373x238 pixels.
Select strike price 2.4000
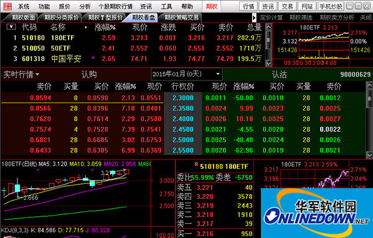pyautogui.click(x=183, y=119)
